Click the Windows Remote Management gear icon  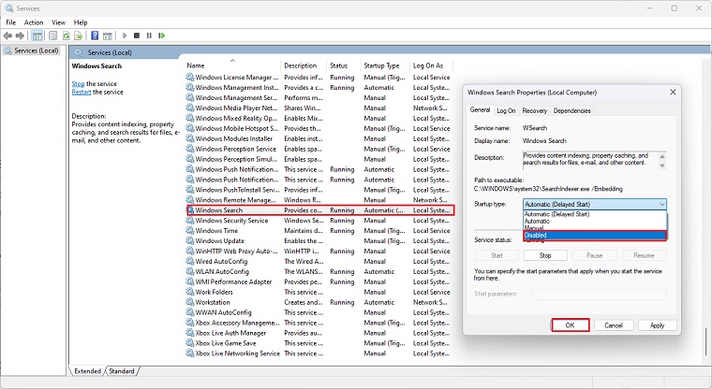tap(190, 200)
